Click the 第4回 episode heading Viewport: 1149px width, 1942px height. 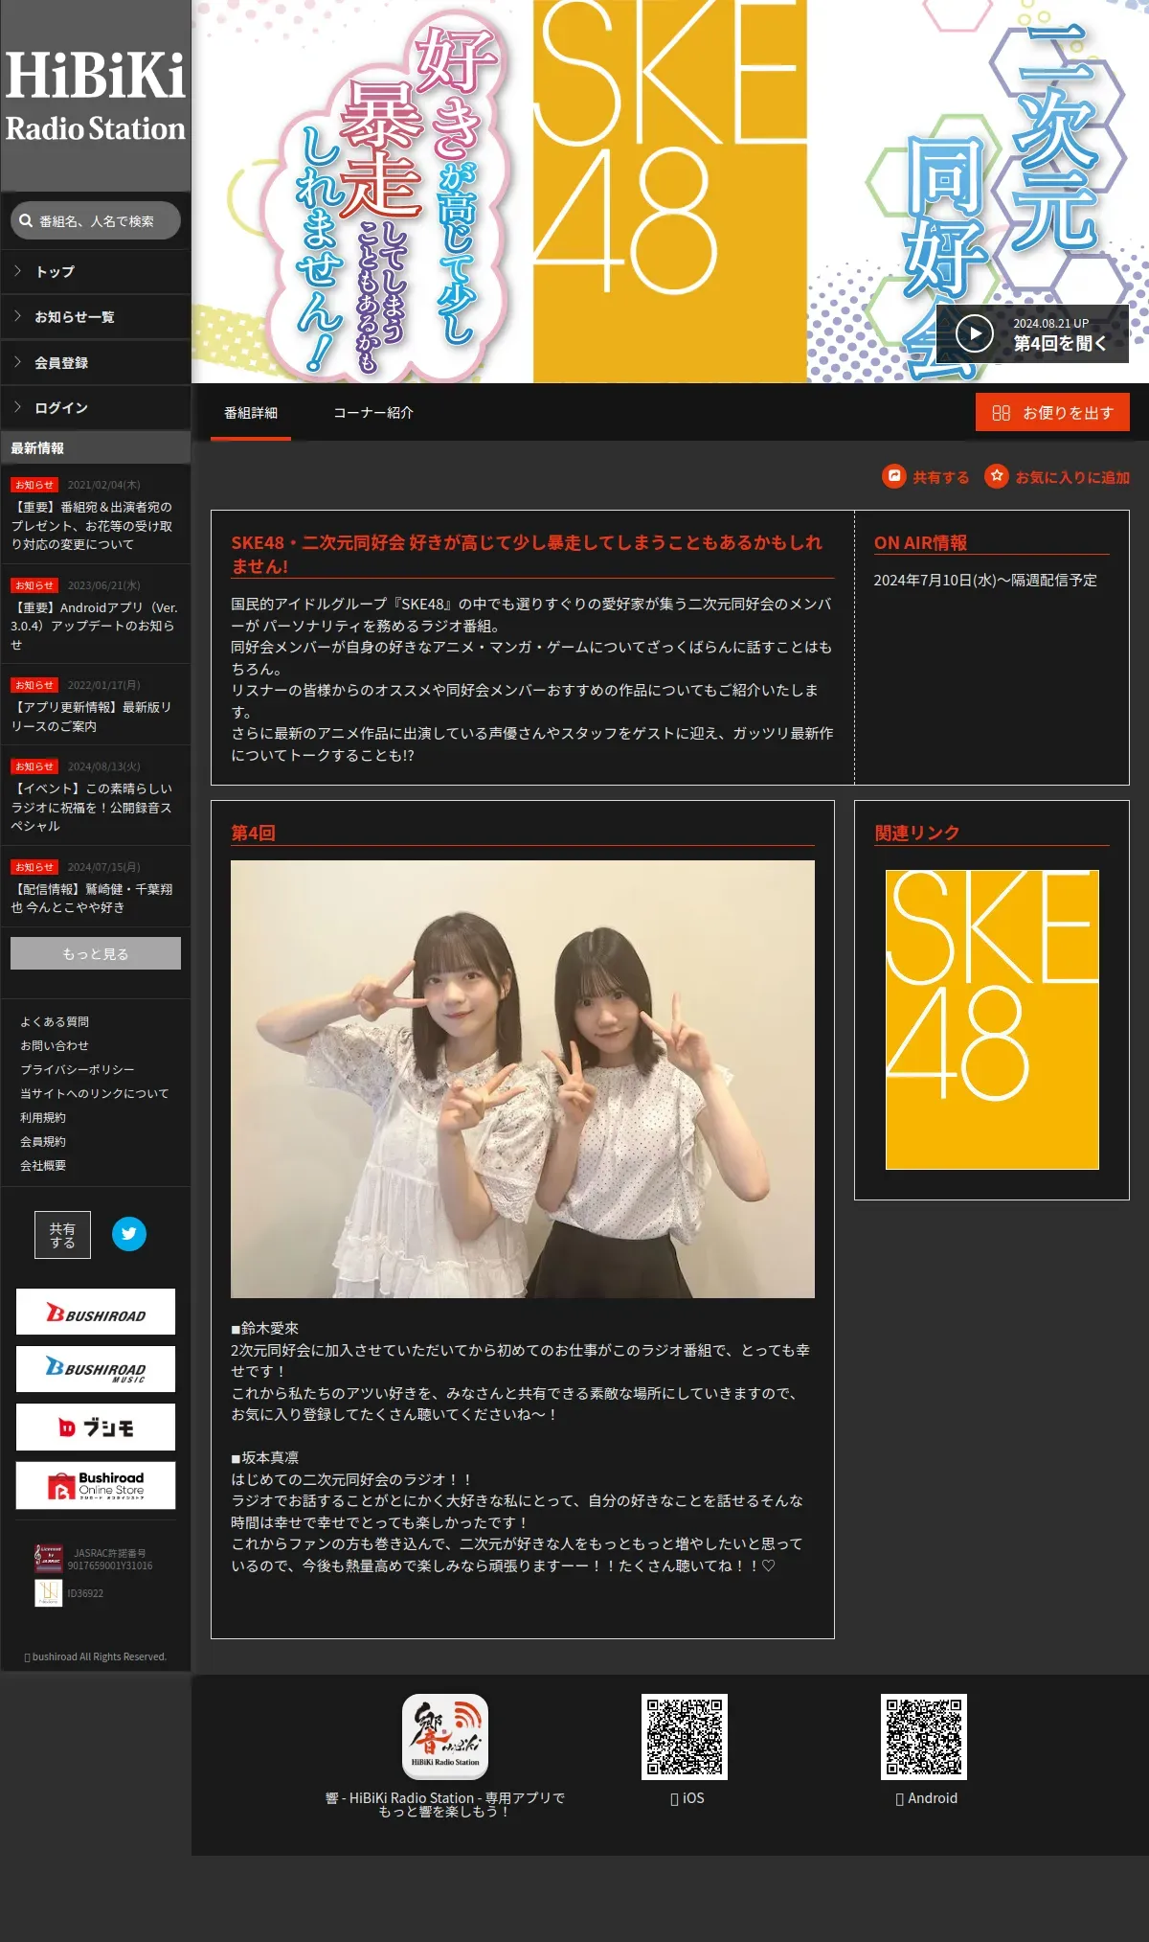pyautogui.click(x=253, y=833)
